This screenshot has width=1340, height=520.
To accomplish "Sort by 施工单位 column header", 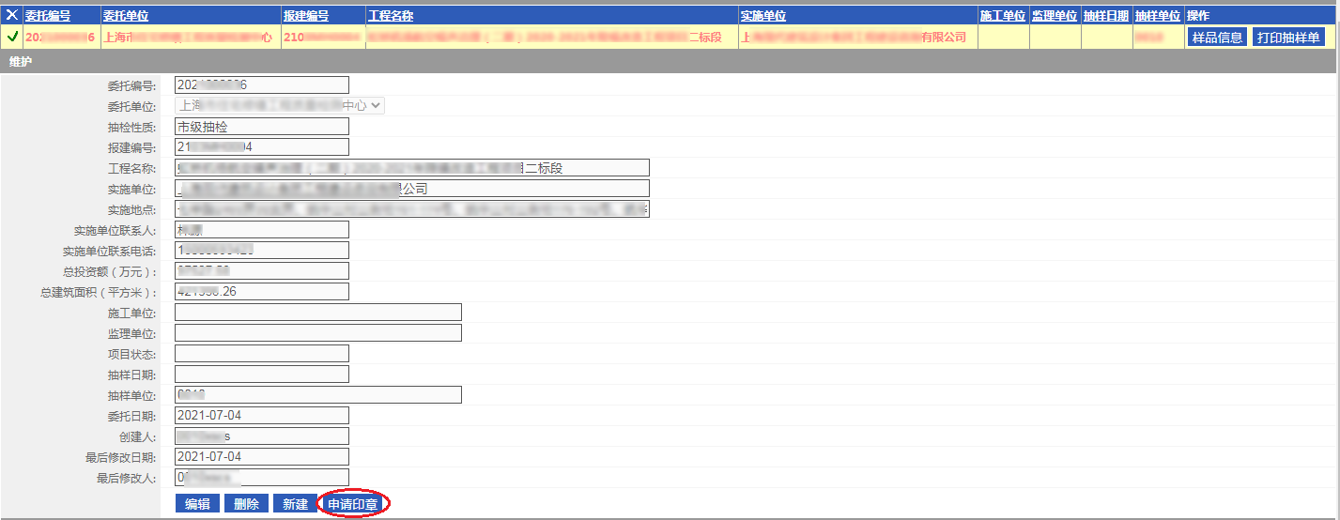I will point(1003,16).
